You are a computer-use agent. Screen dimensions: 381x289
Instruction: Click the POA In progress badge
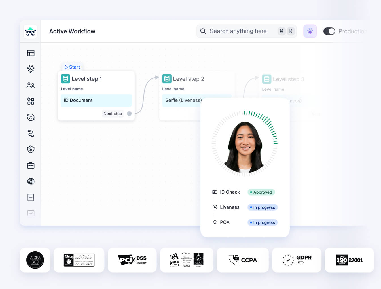click(x=263, y=222)
